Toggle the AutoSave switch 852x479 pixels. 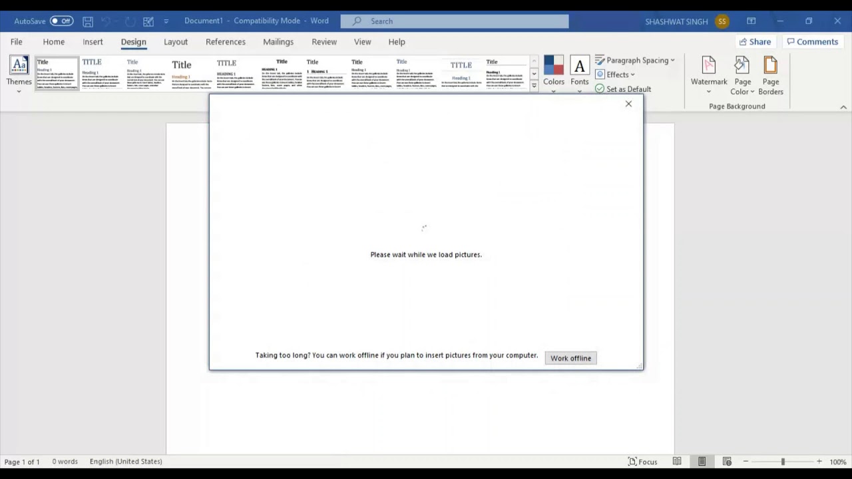[61, 21]
